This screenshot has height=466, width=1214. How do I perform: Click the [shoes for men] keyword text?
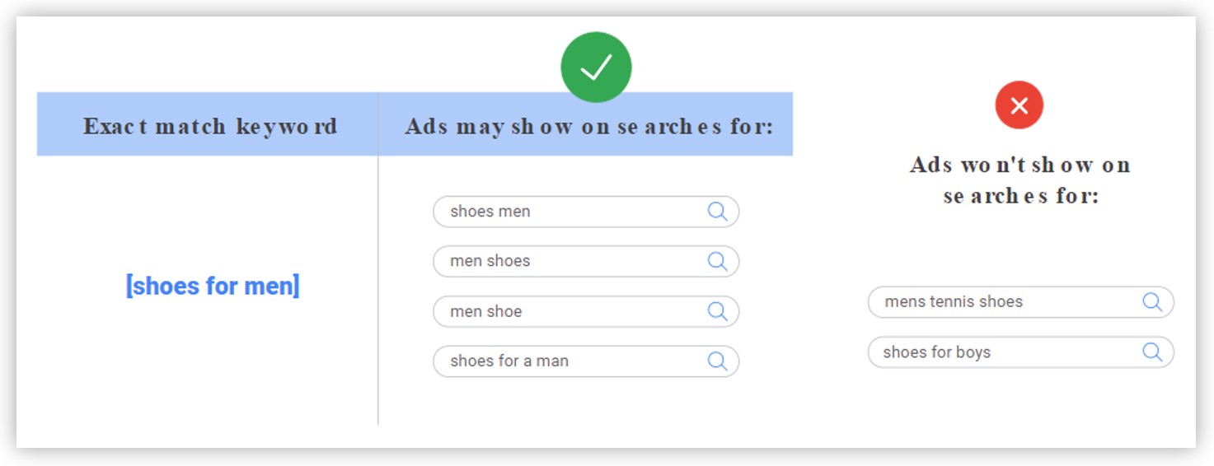click(x=213, y=286)
